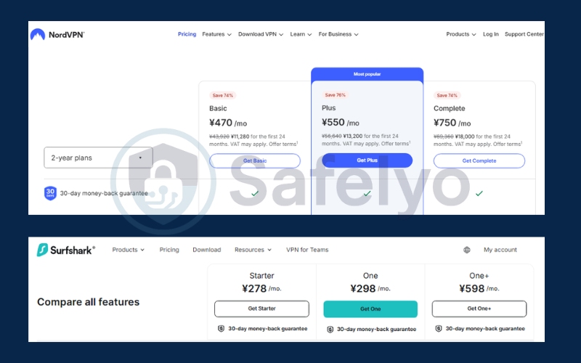
Task: Expand the Download VPN menu
Action: (x=261, y=34)
